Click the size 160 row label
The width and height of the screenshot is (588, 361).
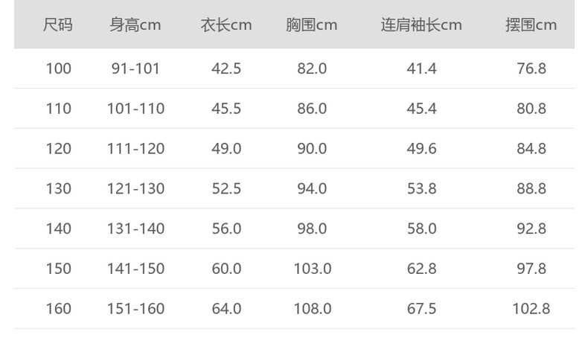[58, 309]
